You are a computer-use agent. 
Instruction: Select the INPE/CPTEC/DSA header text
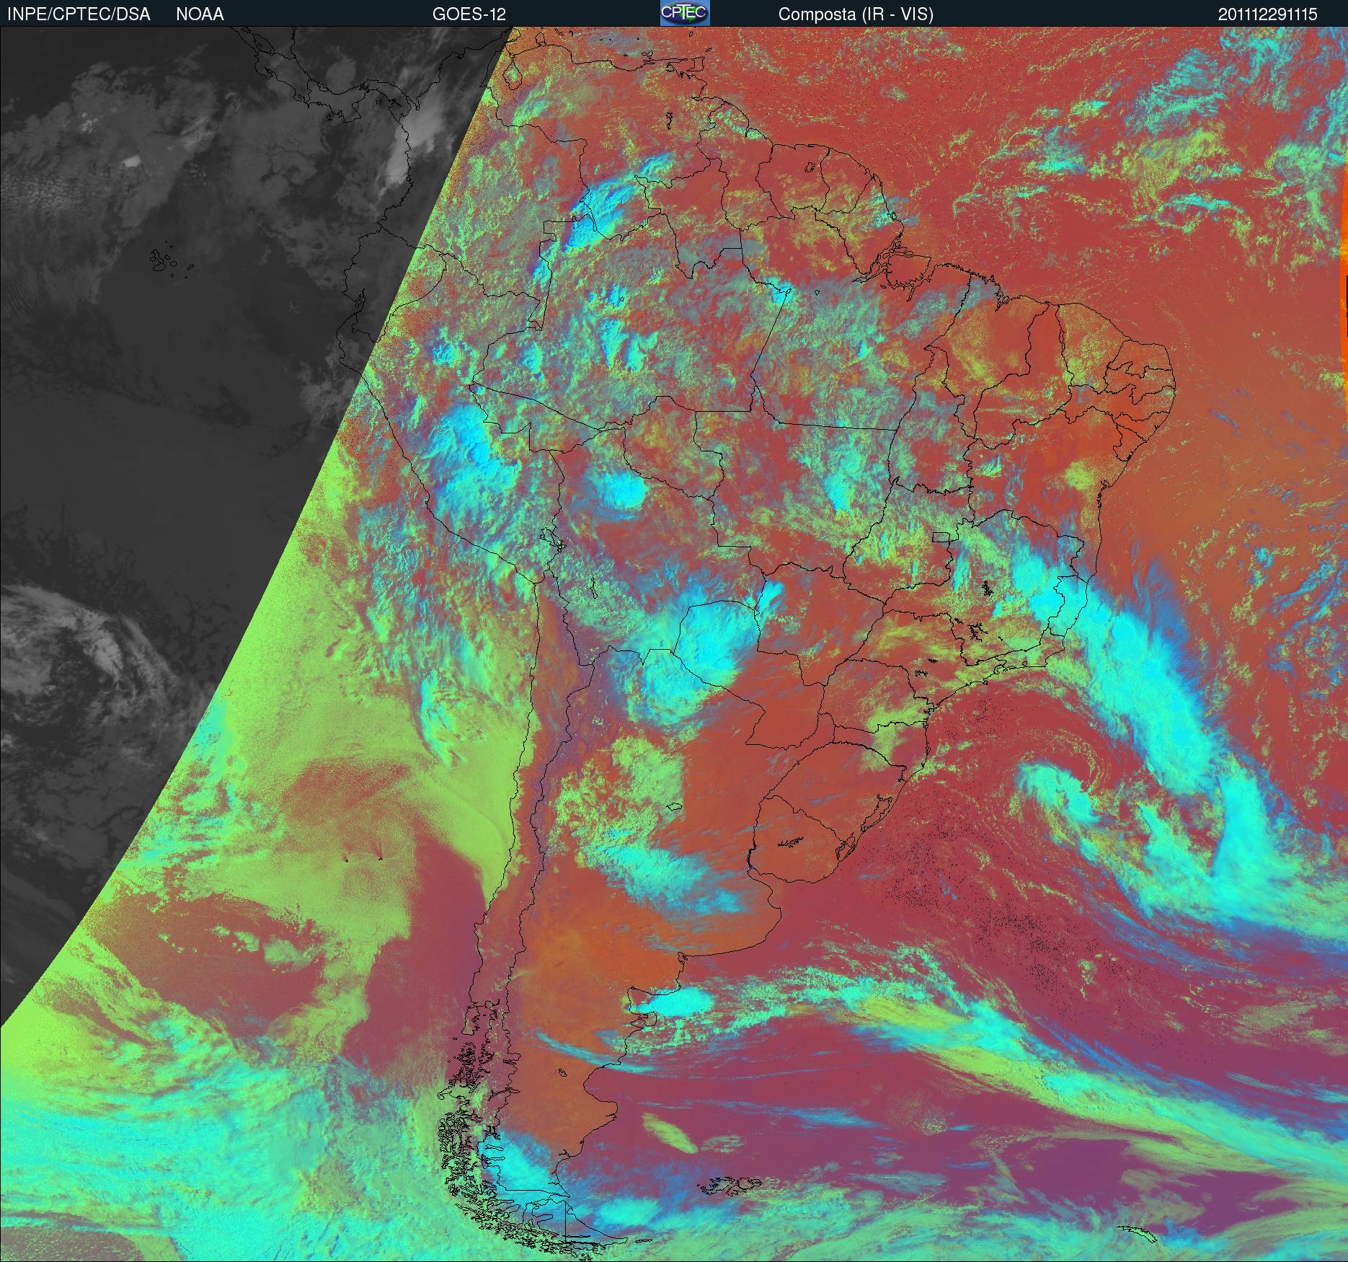coord(79,14)
